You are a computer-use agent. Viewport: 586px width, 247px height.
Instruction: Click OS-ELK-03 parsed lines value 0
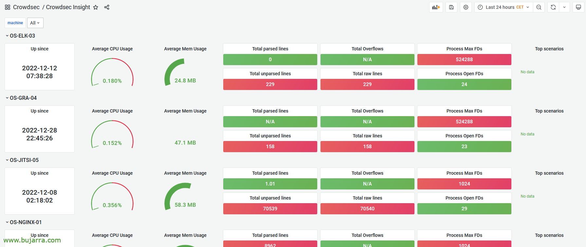[x=270, y=60]
